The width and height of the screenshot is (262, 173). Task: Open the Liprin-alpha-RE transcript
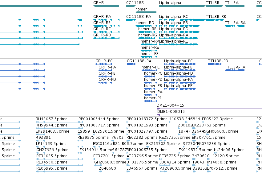point(179,44)
